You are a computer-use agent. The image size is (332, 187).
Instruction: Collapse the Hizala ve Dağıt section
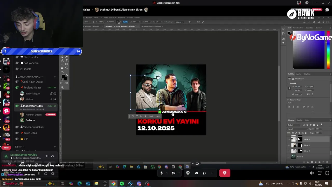[288, 100]
